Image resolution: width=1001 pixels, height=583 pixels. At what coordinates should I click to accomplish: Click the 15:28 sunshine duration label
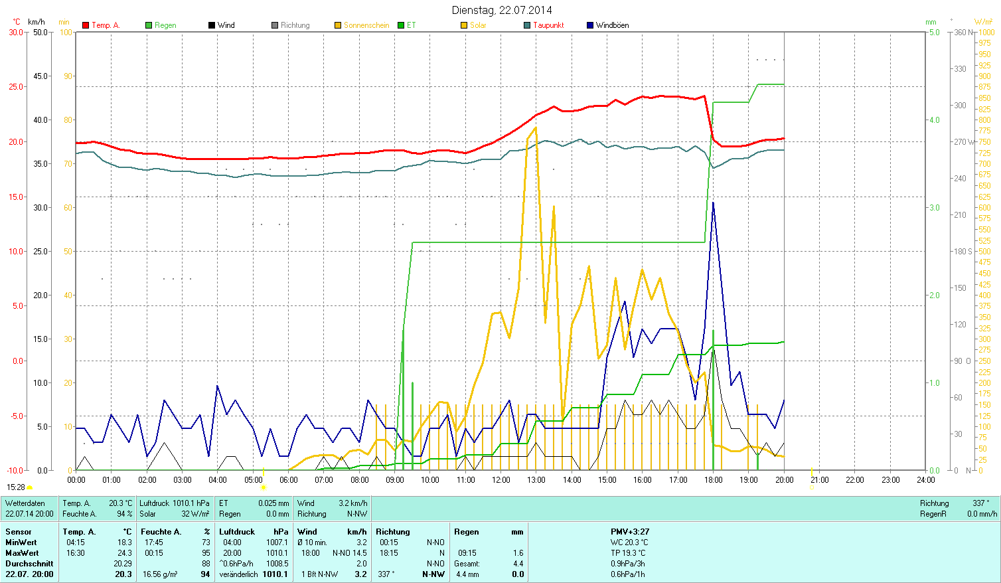click(15, 487)
